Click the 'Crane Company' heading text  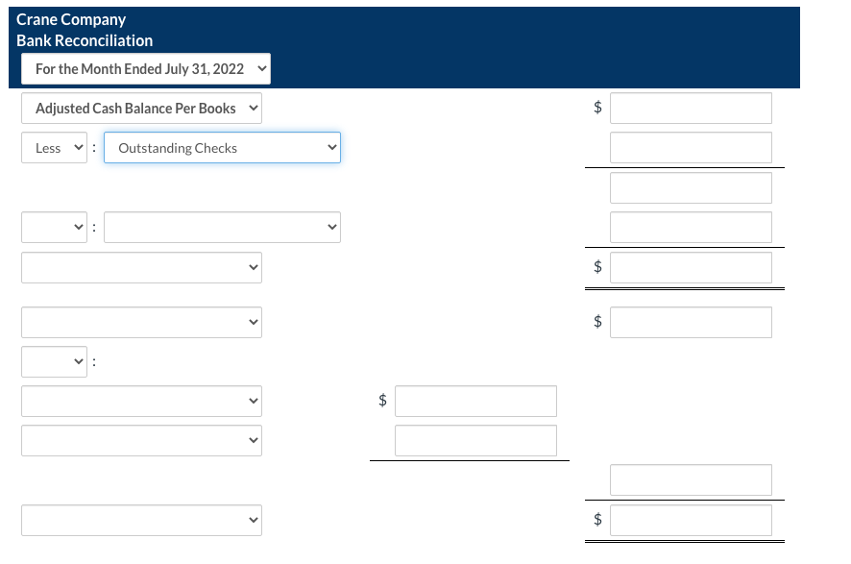point(71,19)
